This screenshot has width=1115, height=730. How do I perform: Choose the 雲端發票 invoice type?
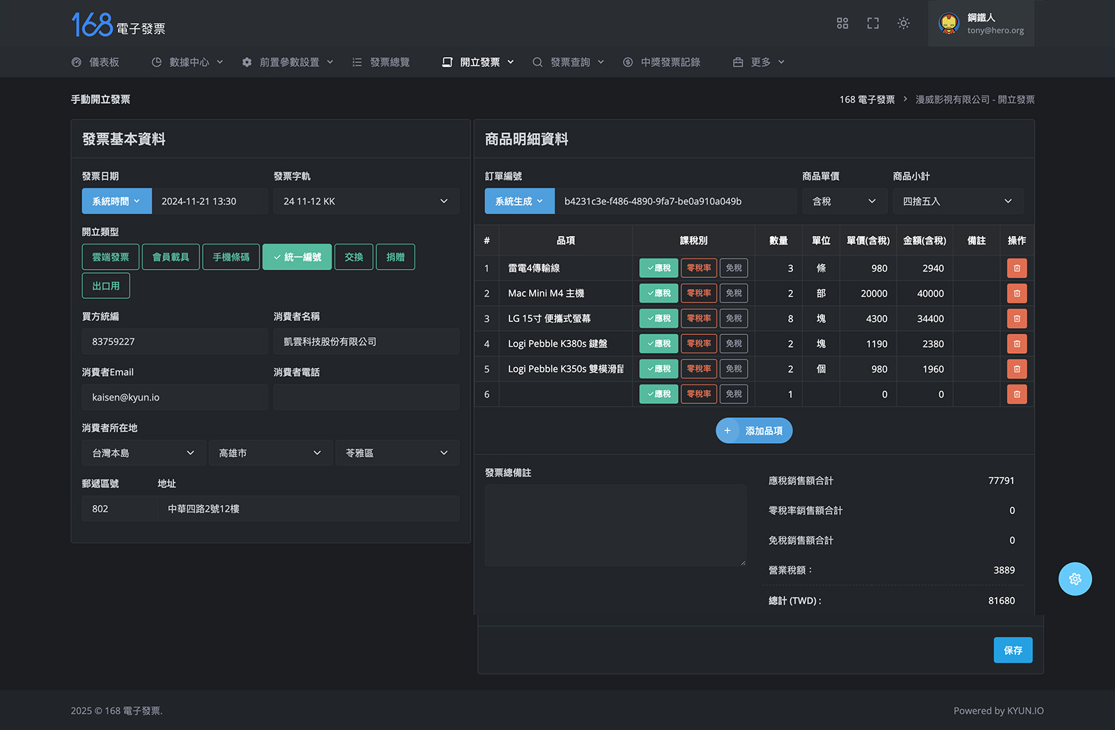pos(111,257)
